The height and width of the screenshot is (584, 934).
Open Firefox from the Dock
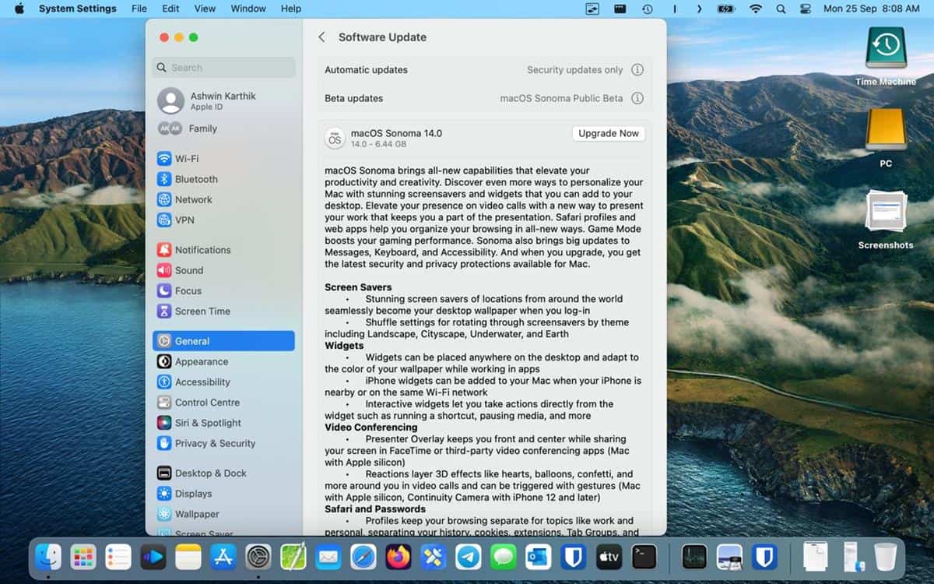(x=398, y=558)
